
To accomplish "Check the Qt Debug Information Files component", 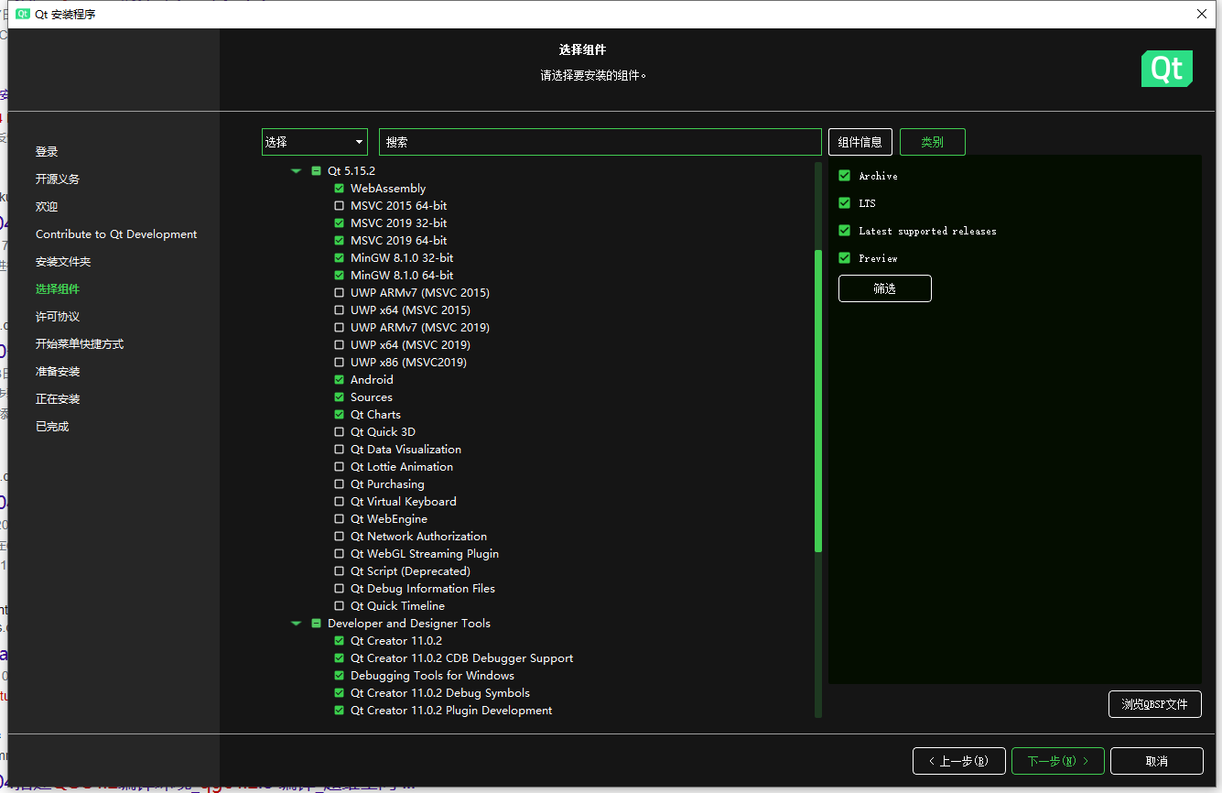I will click(x=340, y=588).
